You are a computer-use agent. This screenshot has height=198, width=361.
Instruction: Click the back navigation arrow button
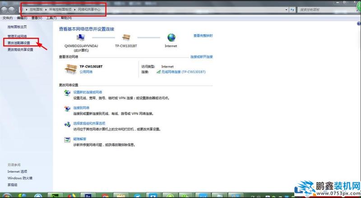coord(5,9)
